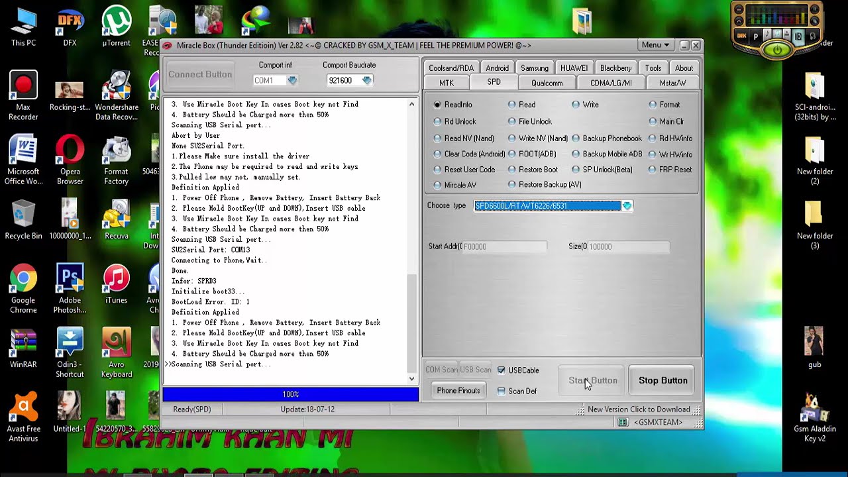Click the Start Addr input field
This screenshot has height=477, width=848.
point(505,246)
